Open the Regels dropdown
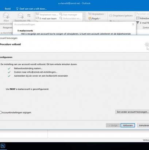Viewport: 149px width, 150px height. 95,19
